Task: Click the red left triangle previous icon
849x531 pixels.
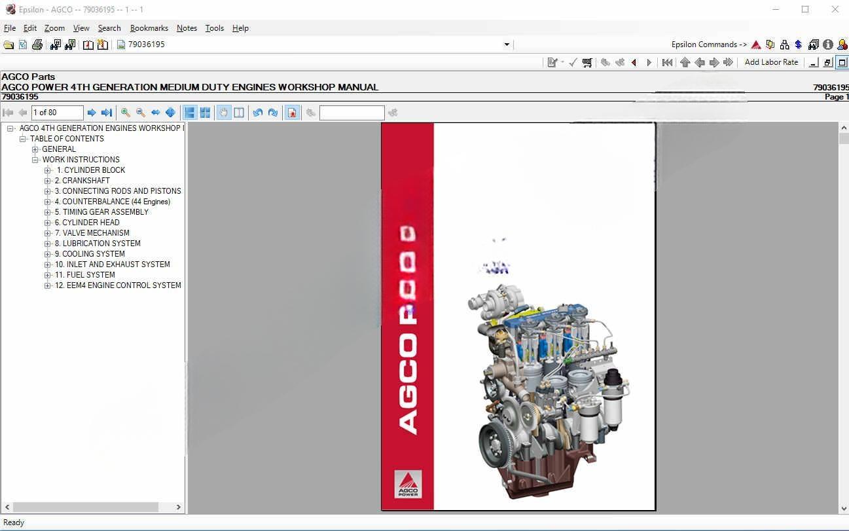Action: pos(634,62)
